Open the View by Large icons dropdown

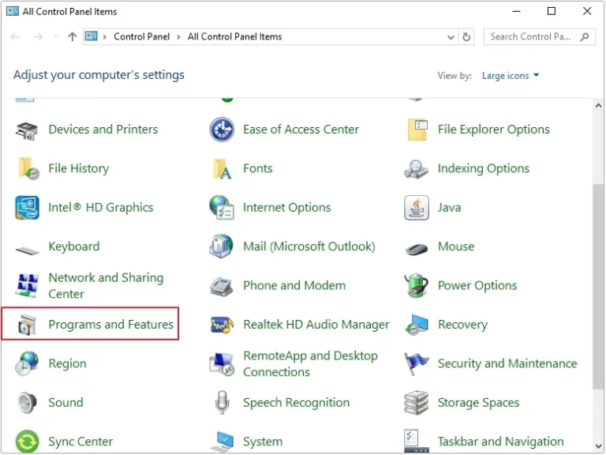coord(511,76)
